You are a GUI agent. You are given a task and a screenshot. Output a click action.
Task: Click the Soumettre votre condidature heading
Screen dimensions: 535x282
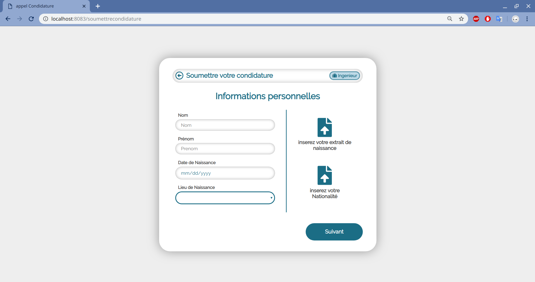tap(229, 76)
